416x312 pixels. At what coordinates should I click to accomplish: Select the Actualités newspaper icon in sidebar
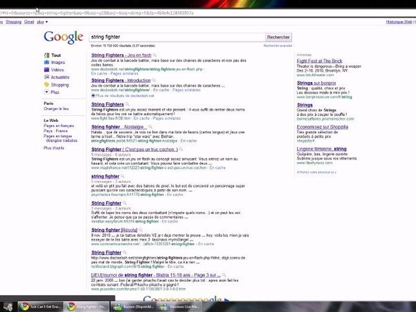pos(47,77)
